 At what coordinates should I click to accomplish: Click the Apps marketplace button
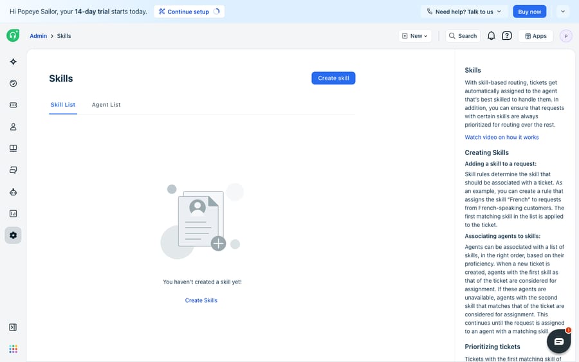click(536, 36)
